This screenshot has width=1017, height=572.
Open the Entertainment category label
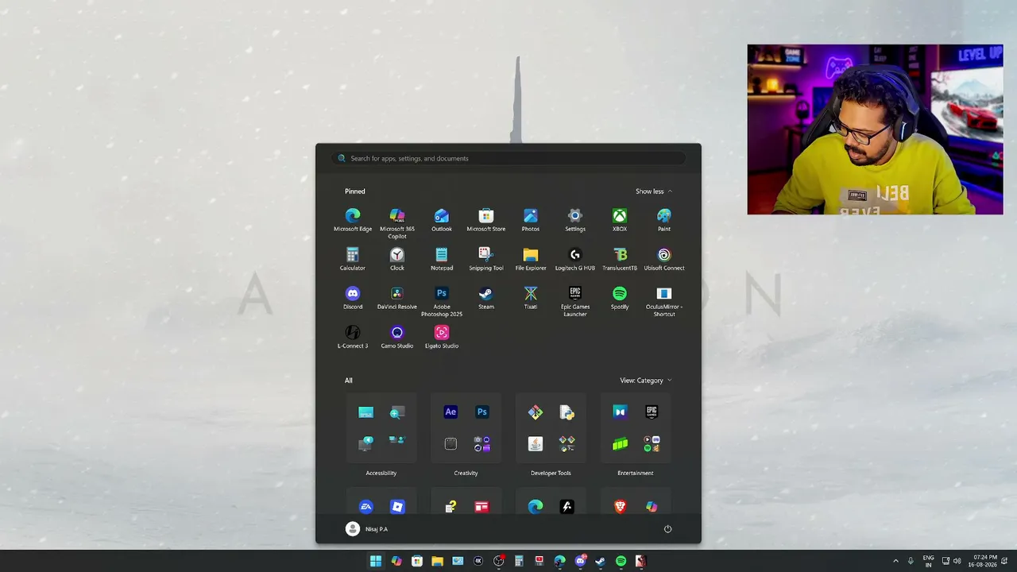pyautogui.click(x=636, y=473)
